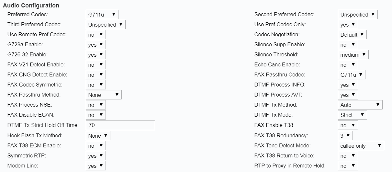The width and height of the screenshot is (392, 172).
Task: Open the Preferred Codec dropdown
Action: click(x=102, y=15)
